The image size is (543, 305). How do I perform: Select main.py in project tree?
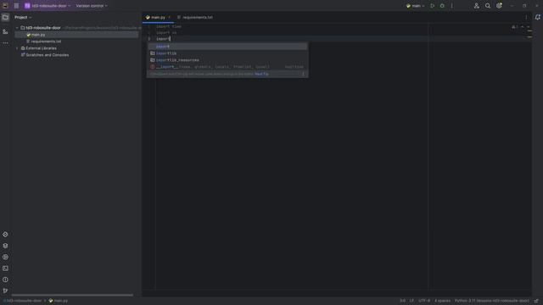(x=38, y=35)
